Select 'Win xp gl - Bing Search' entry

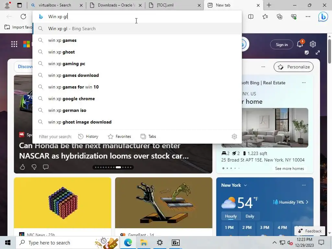(x=137, y=29)
